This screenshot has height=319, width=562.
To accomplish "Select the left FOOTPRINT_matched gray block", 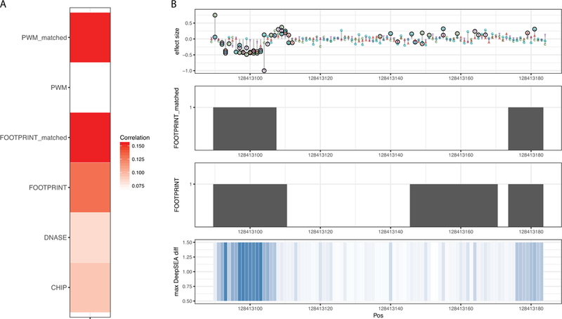I will pyautogui.click(x=244, y=129).
